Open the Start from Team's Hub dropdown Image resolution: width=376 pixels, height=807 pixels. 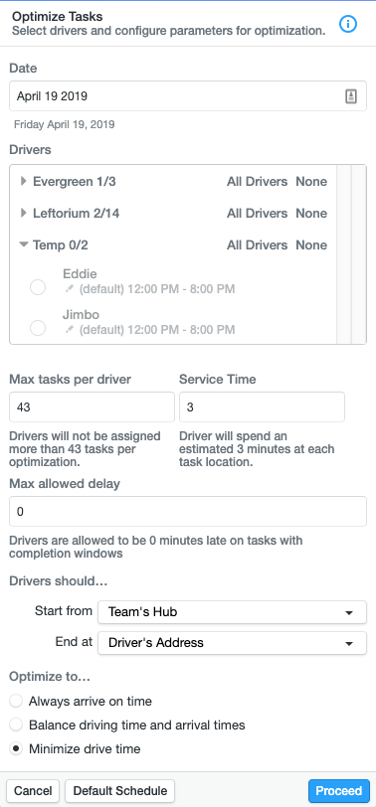tap(233, 612)
